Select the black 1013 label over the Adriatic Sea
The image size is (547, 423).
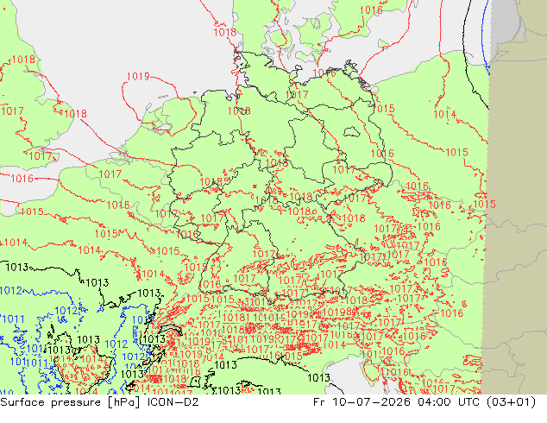tap(319, 377)
